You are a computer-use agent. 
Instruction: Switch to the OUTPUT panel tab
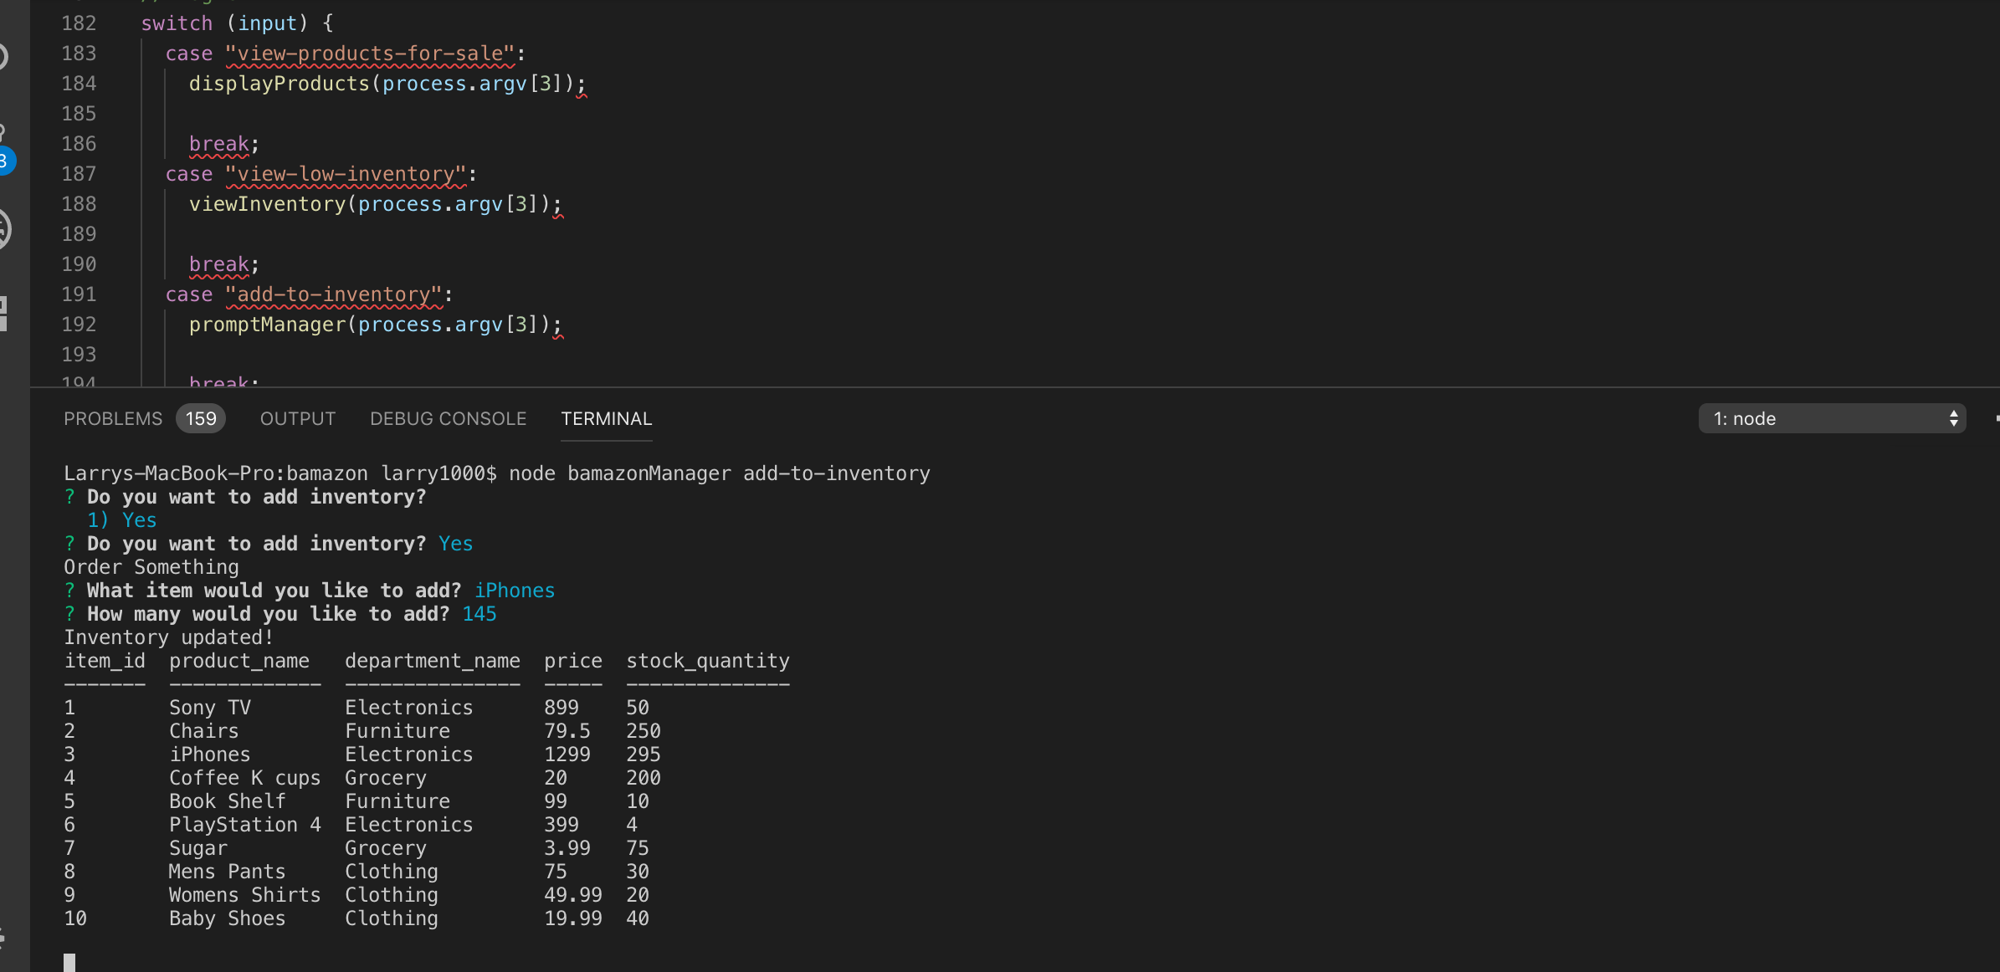tap(297, 418)
